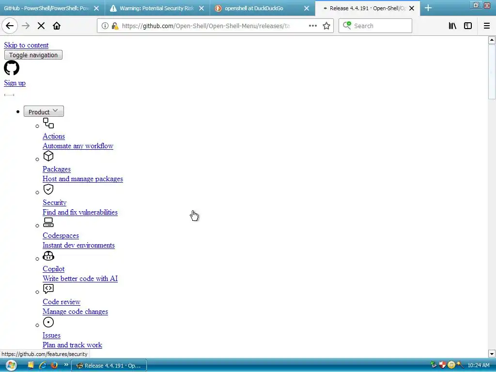
Task: Toggle the sidebar view icon
Action: (x=468, y=26)
